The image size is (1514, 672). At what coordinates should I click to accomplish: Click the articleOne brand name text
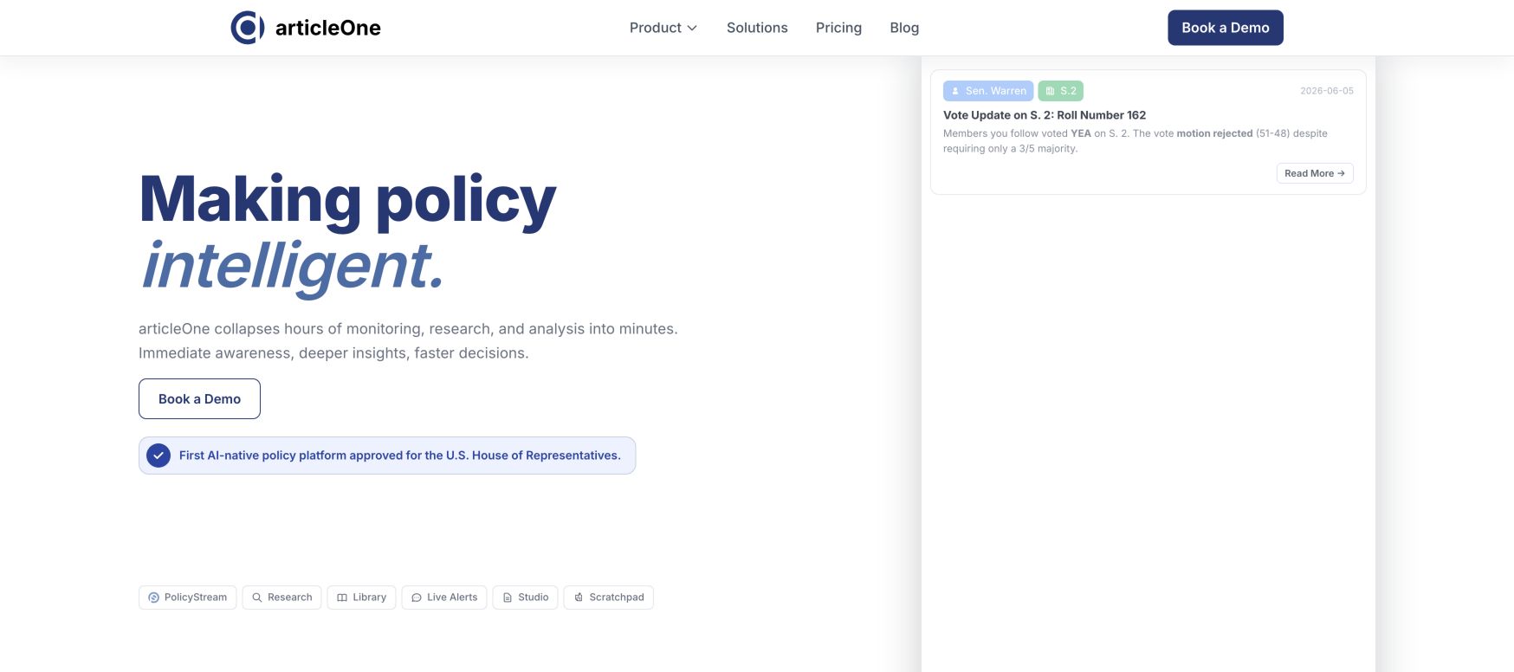[x=328, y=28]
